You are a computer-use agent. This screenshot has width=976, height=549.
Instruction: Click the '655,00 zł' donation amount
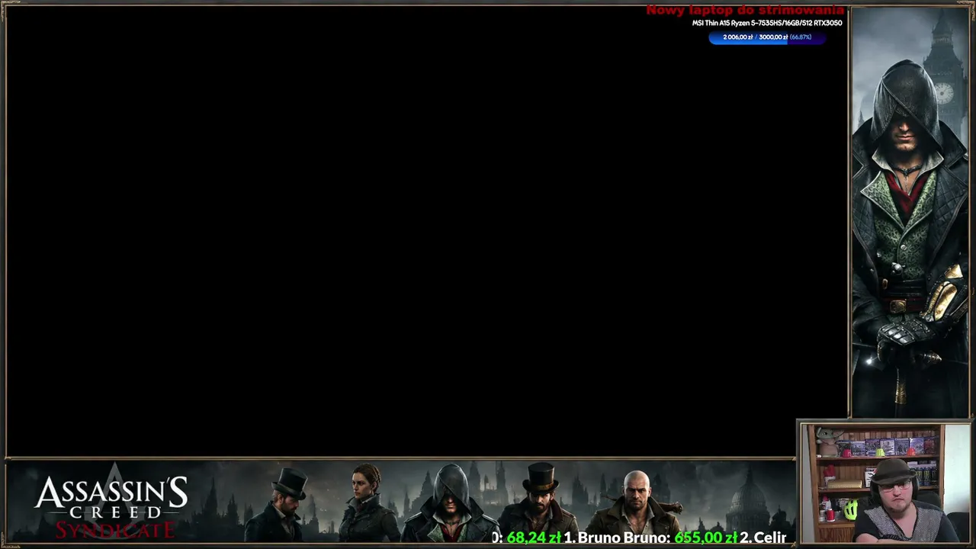pos(705,538)
